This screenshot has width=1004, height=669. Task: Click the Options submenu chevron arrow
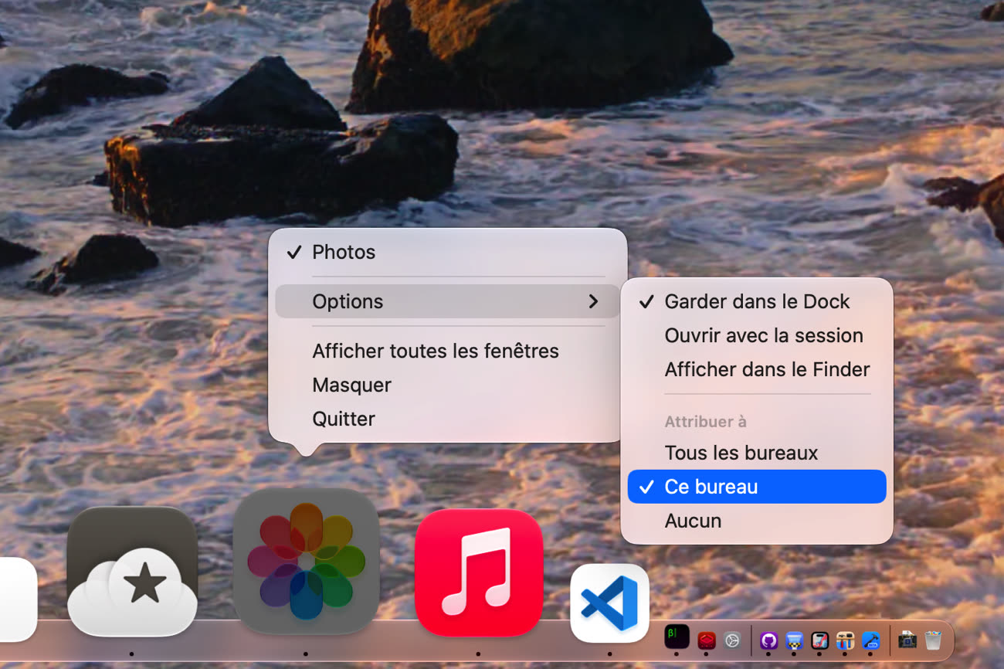pyautogui.click(x=593, y=301)
